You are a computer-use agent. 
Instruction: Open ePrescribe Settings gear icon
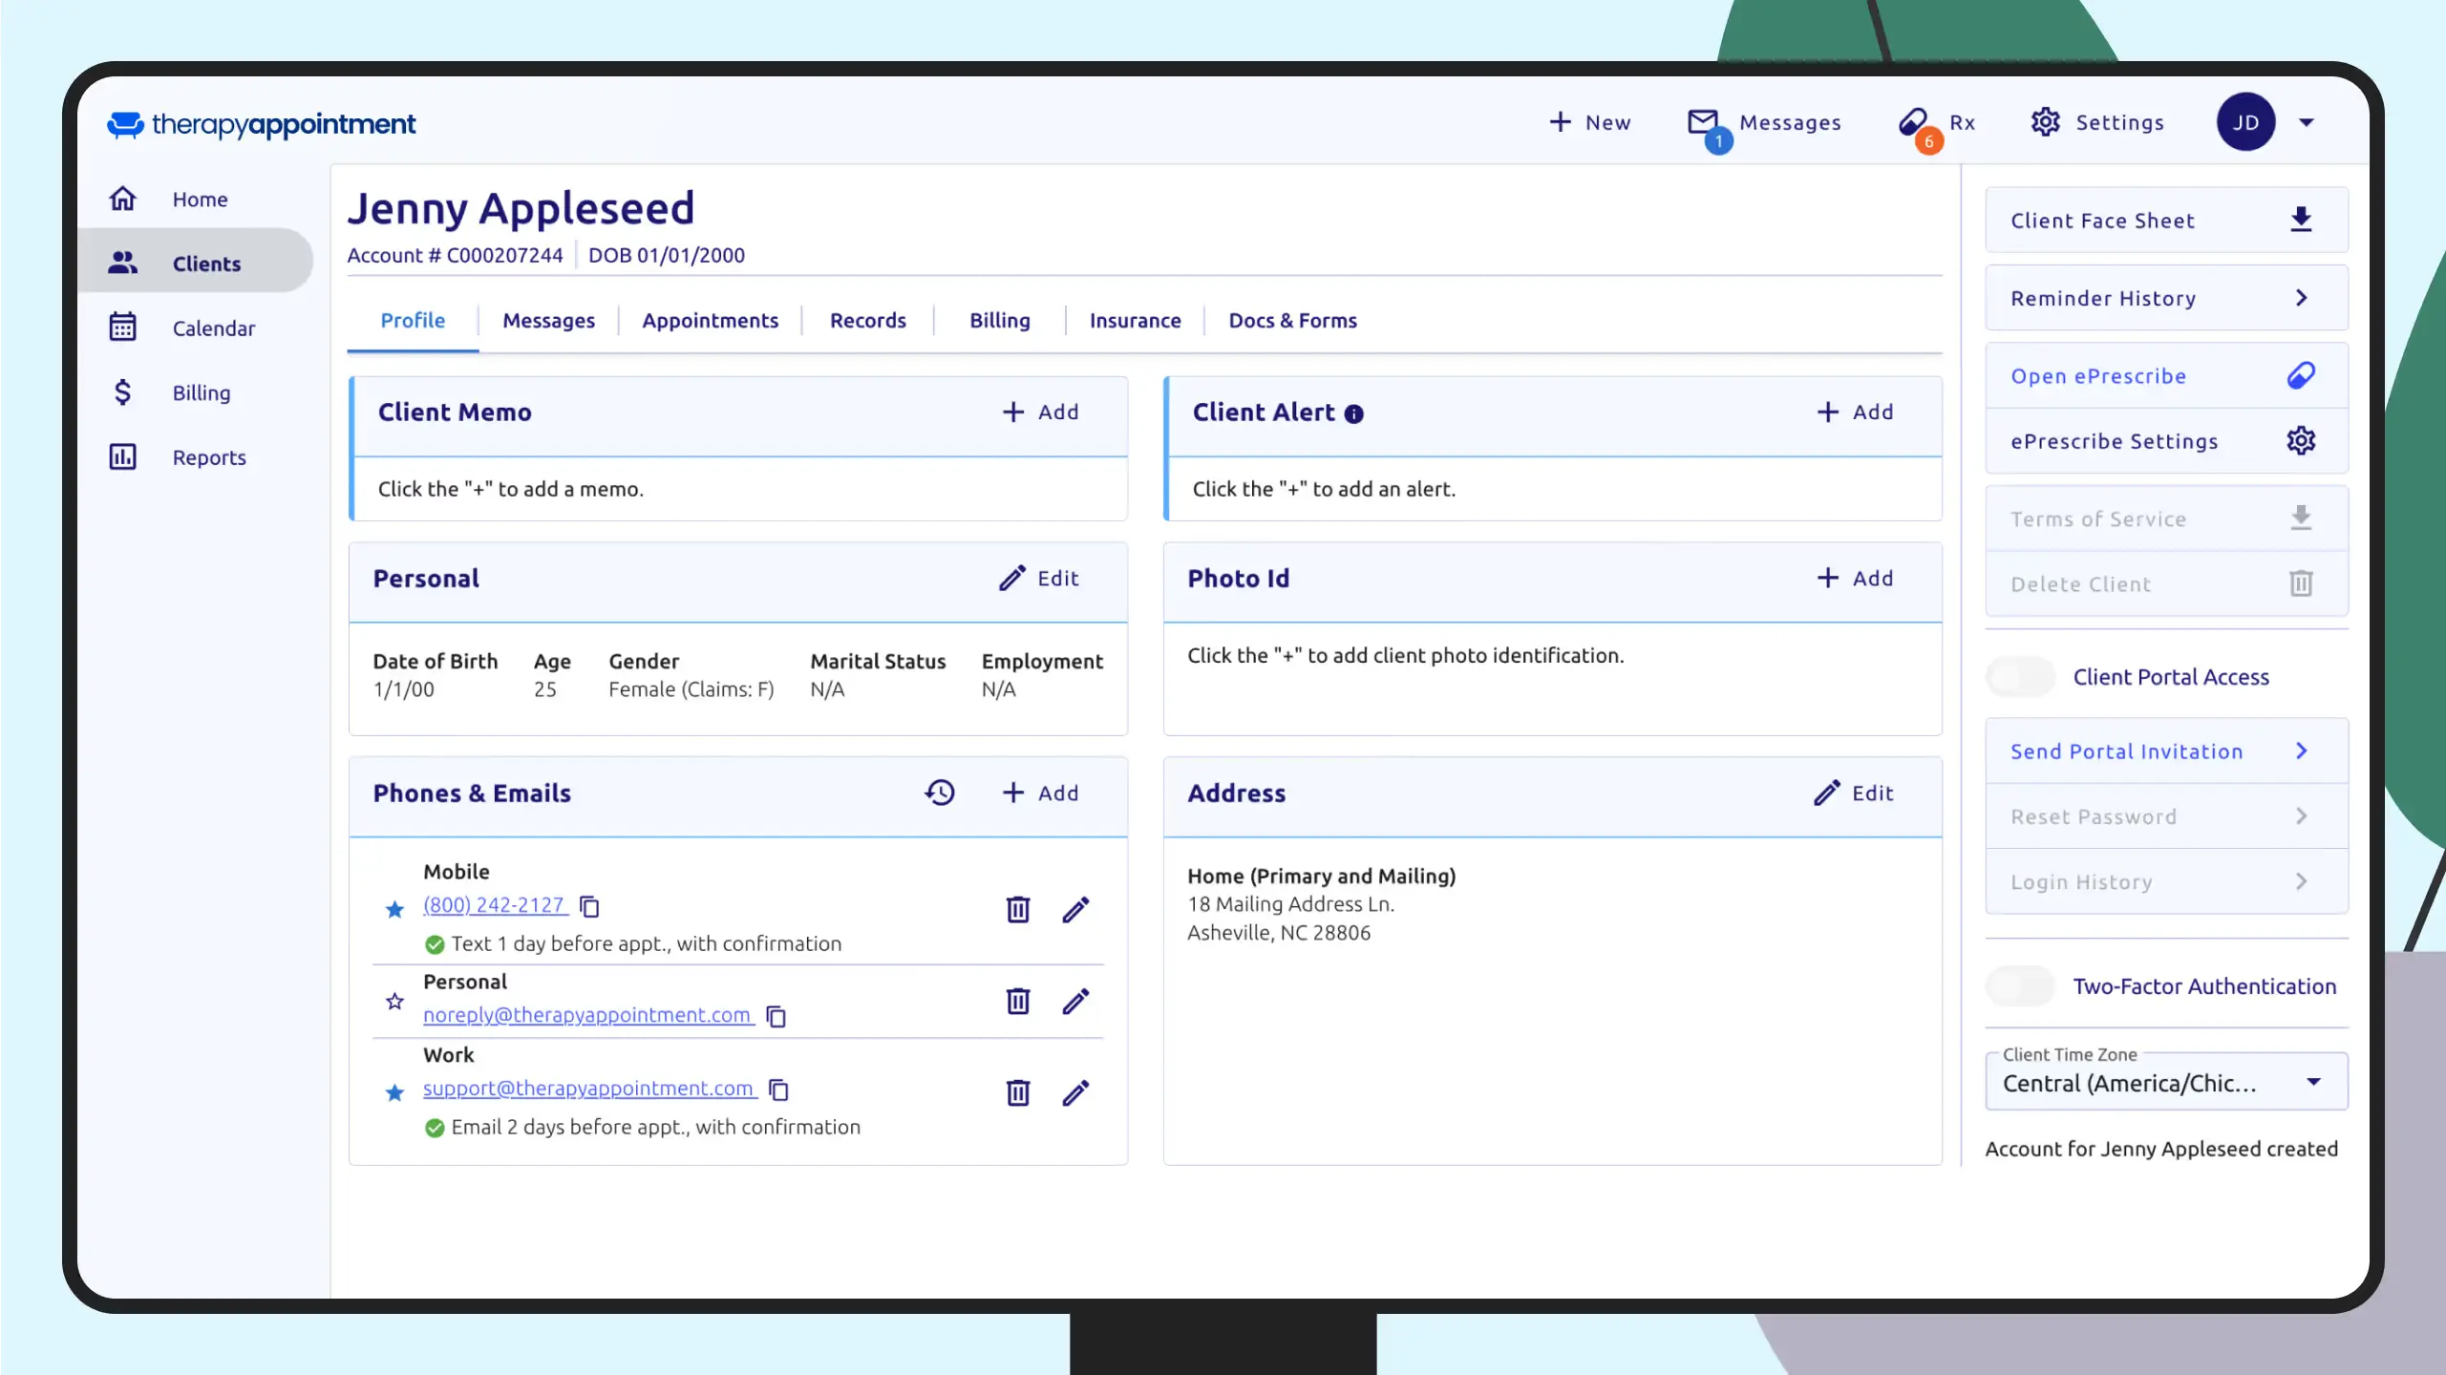[2302, 440]
